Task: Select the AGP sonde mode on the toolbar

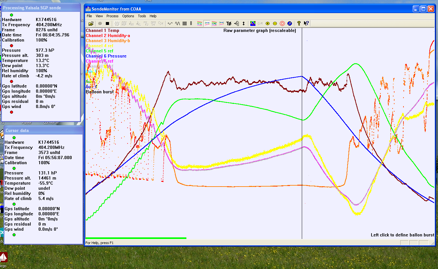Action: click(125, 23)
